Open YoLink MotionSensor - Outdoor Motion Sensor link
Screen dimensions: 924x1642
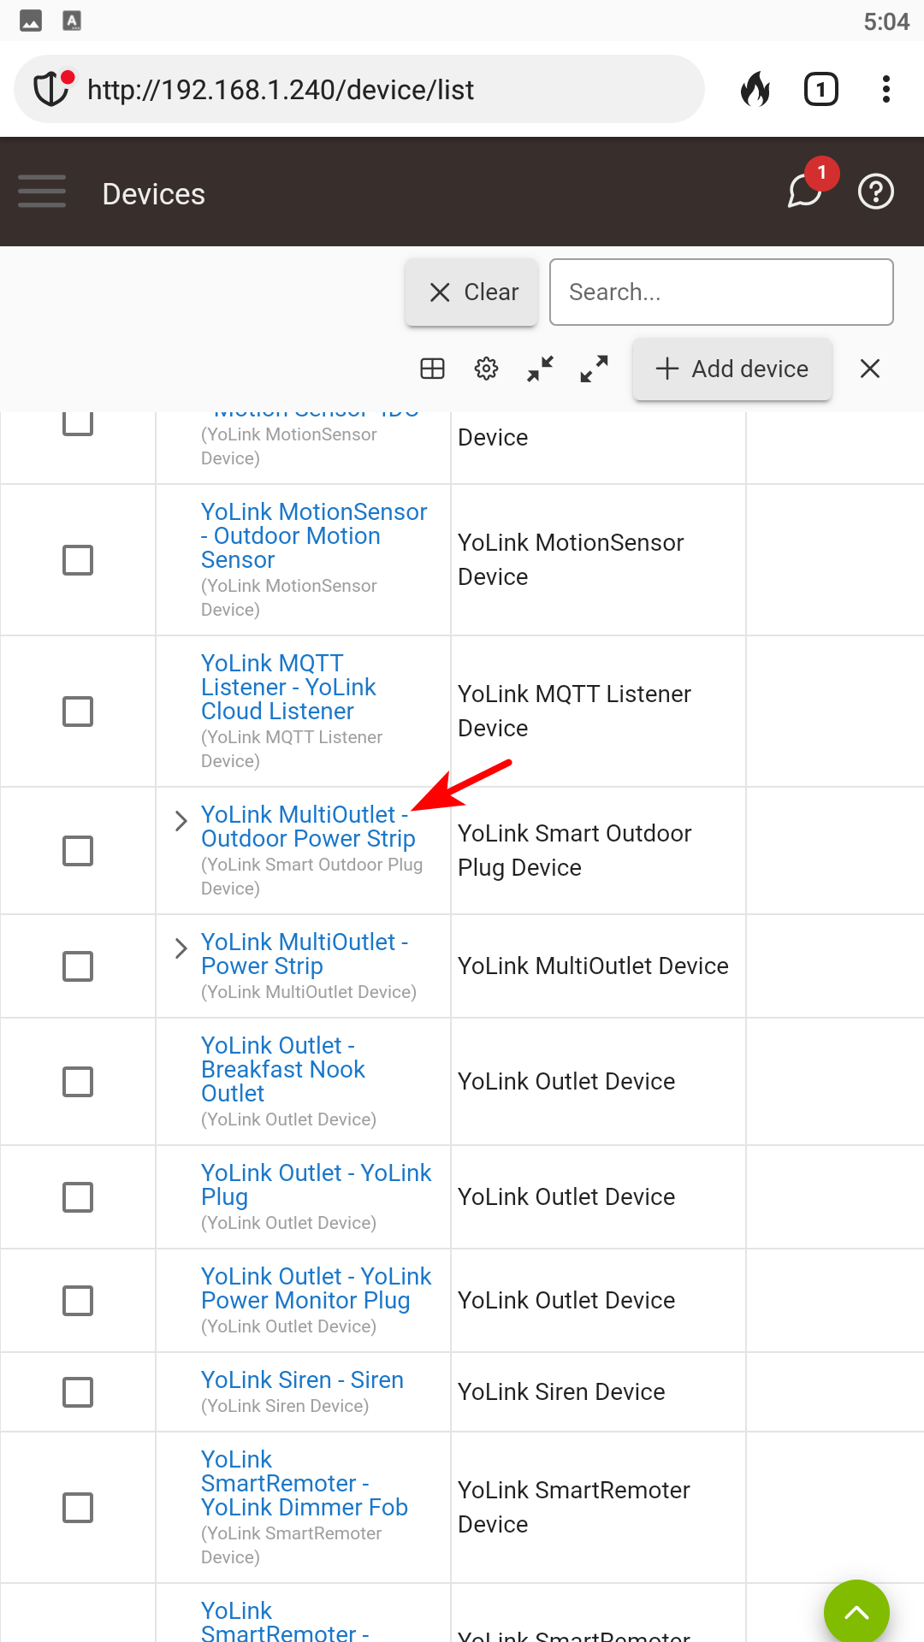[x=314, y=535]
